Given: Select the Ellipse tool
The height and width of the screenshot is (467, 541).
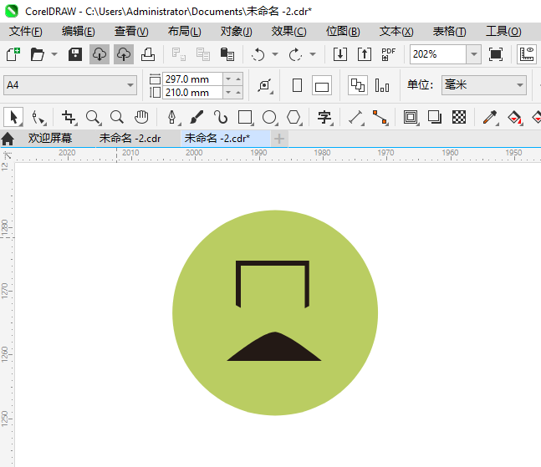Looking at the screenshot, I should [269, 117].
